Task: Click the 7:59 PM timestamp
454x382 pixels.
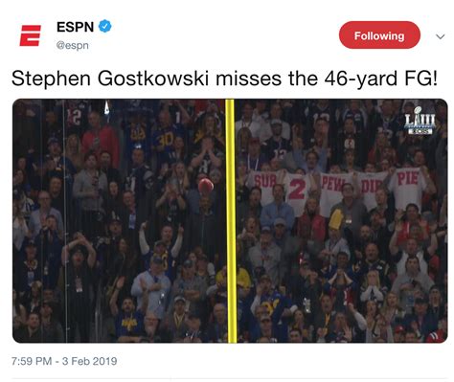Action: pyautogui.click(x=32, y=361)
